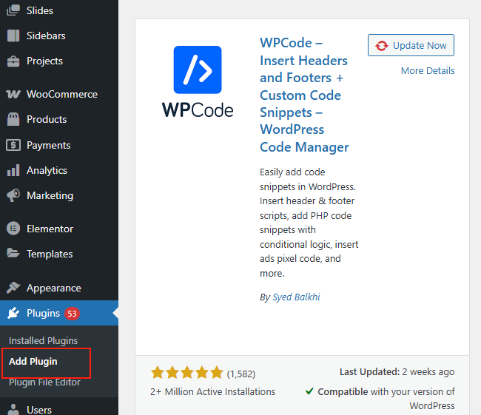Click the Projects pin icon
The image size is (481, 415).
click(13, 61)
